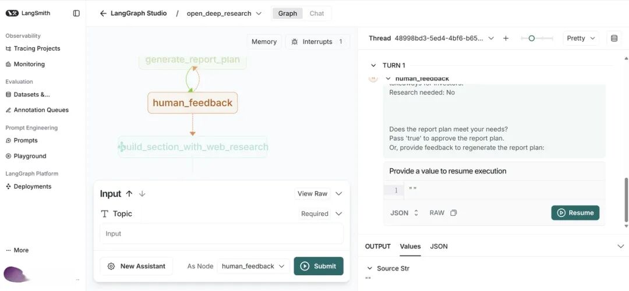Click the Topic input field
629x291 pixels.
[221, 234]
